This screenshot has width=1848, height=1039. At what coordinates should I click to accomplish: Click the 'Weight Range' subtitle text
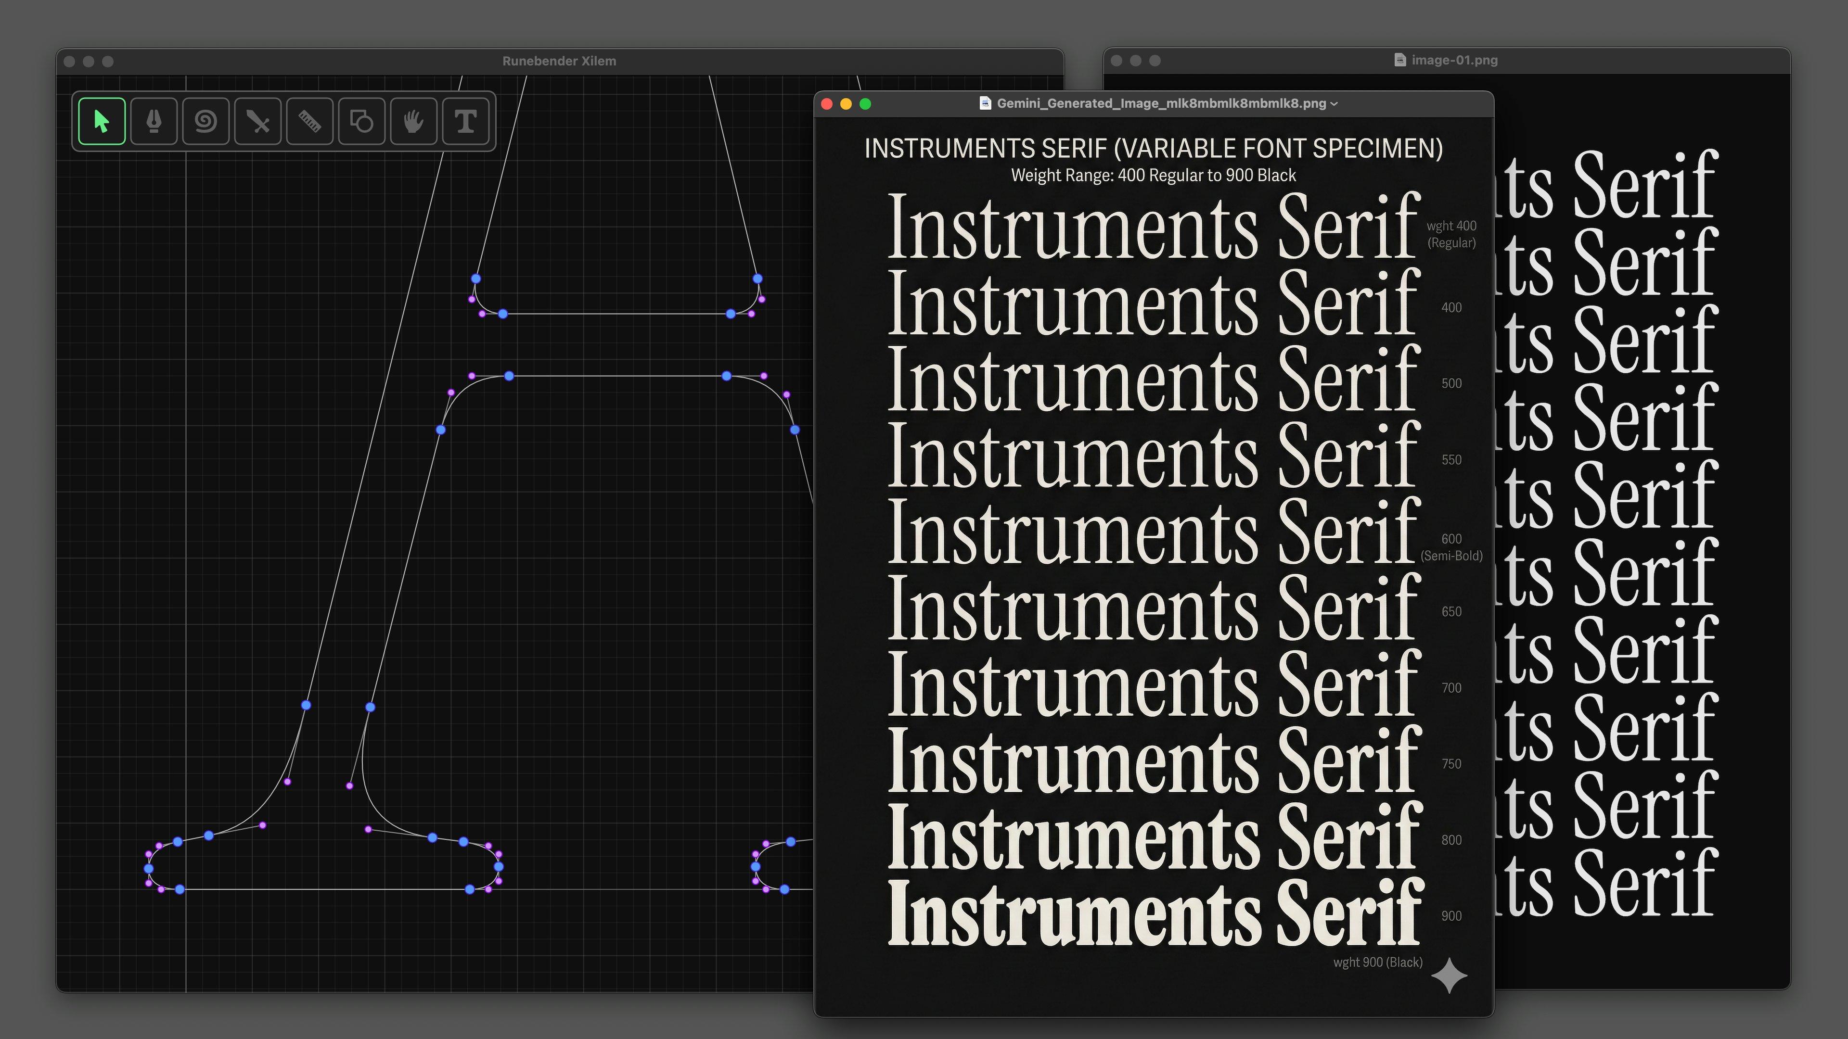pos(1153,176)
